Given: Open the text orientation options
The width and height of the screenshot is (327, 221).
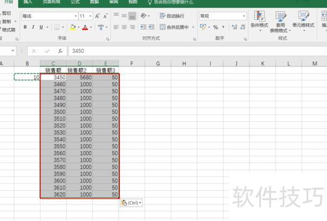Looking at the screenshot, I should coord(145,16).
